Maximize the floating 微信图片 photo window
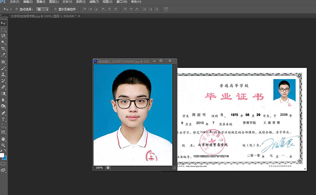Screen dimensions: 316x195 coord(161,61)
